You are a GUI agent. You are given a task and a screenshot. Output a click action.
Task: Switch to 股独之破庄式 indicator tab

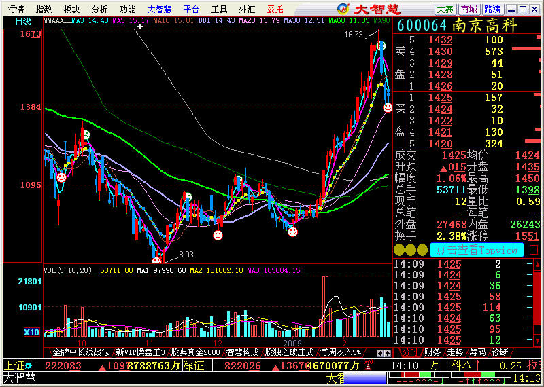click(x=289, y=352)
